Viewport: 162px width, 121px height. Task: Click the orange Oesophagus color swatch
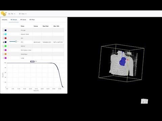click(x=6, y=54)
